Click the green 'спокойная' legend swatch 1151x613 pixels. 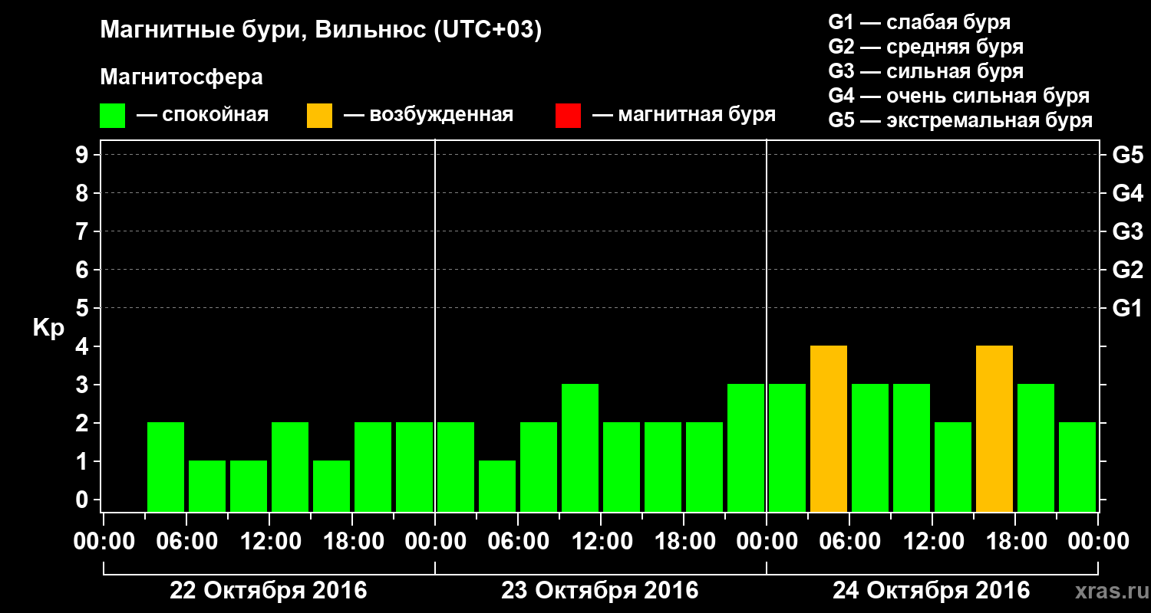(x=112, y=116)
